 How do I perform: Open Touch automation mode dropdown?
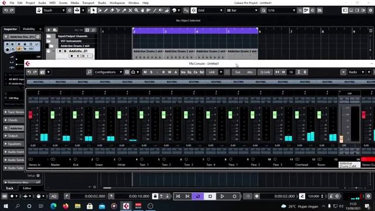(54, 11)
